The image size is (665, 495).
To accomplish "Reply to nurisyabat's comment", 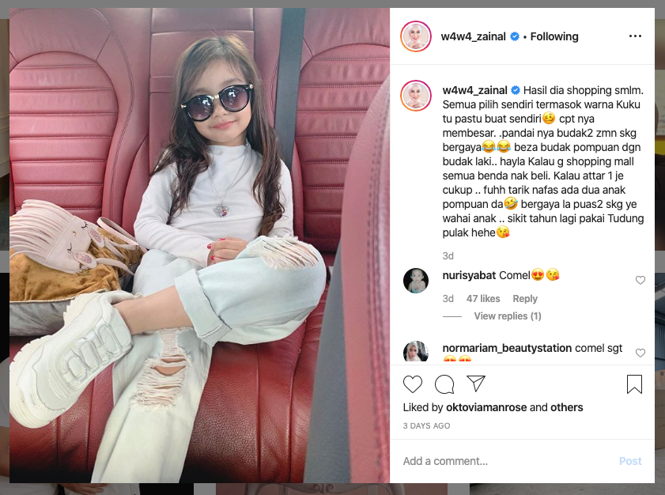I will coord(524,299).
